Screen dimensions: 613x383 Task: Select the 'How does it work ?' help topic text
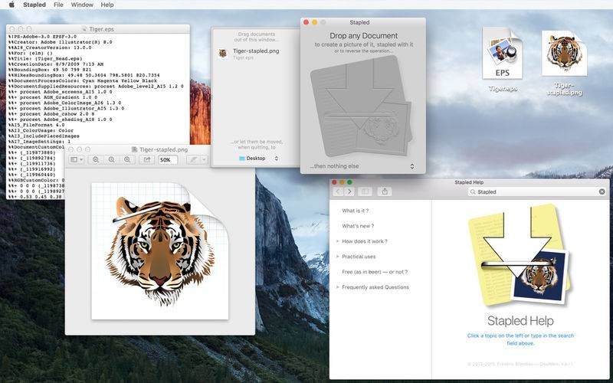[365, 241]
